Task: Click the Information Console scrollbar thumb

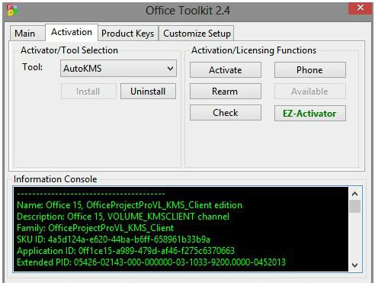Action: click(x=355, y=207)
